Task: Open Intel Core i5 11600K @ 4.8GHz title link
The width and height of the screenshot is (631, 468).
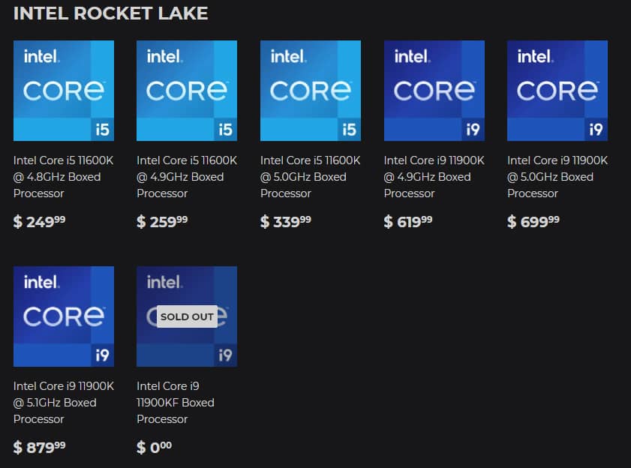Action: pyautogui.click(x=64, y=177)
